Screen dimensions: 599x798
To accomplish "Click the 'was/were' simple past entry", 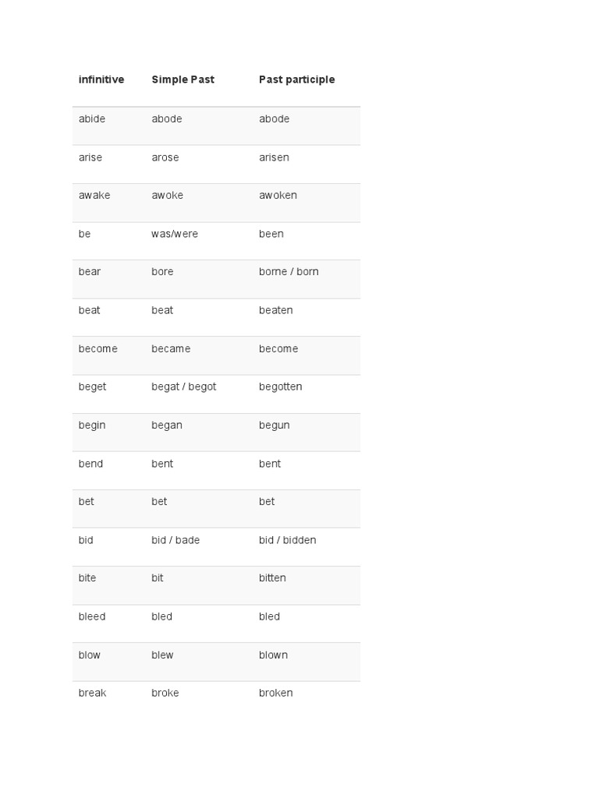I will pyautogui.click(x=175, y=234).
